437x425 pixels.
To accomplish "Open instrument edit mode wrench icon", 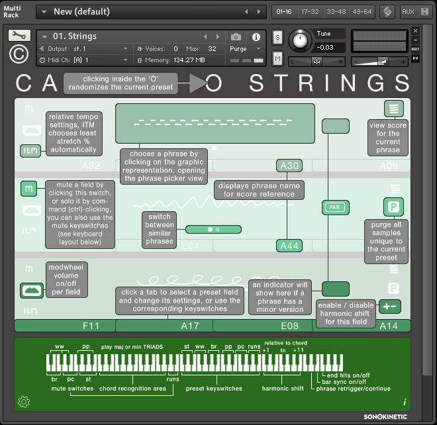I will coord(19,35).
